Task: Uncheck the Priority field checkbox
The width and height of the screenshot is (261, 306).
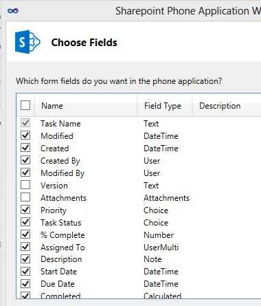Action: click(25, 210)
